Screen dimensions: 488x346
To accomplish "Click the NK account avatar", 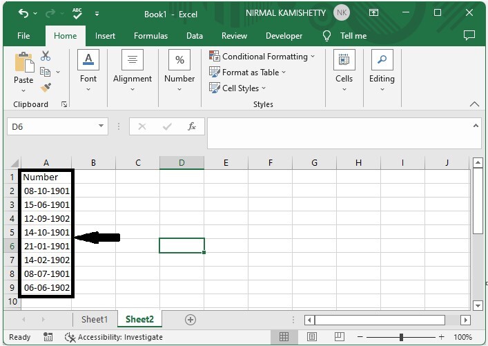I will [x=342, y=12].
